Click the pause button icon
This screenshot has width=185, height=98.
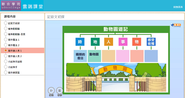tap(60, 91)
